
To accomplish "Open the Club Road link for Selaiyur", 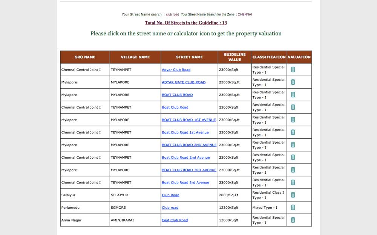I will point(170,195).
